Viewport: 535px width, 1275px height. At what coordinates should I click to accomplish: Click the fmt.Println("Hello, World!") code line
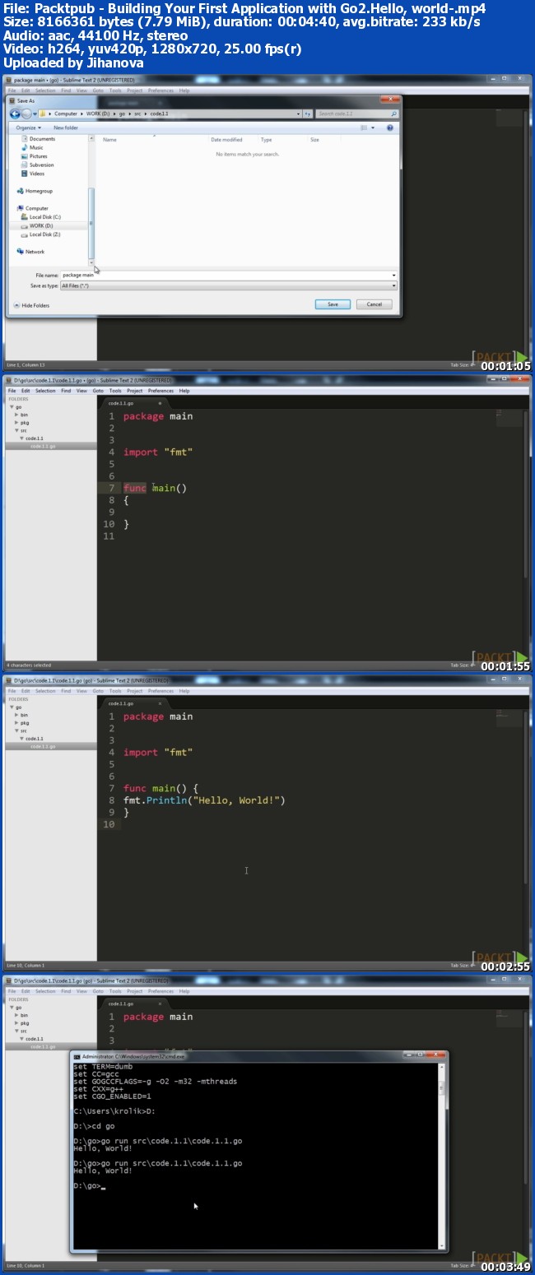[x=204, y=800]
